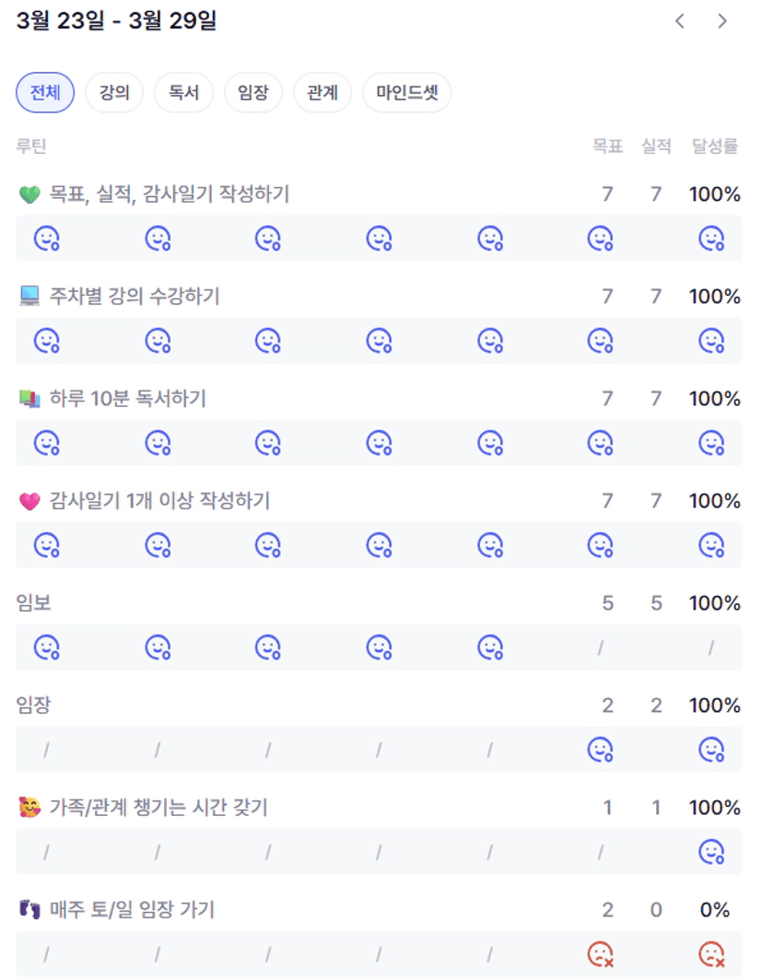Filter routines by 마인드셋 tab
This screenshot has width=762, height=980.
point(406,93)
